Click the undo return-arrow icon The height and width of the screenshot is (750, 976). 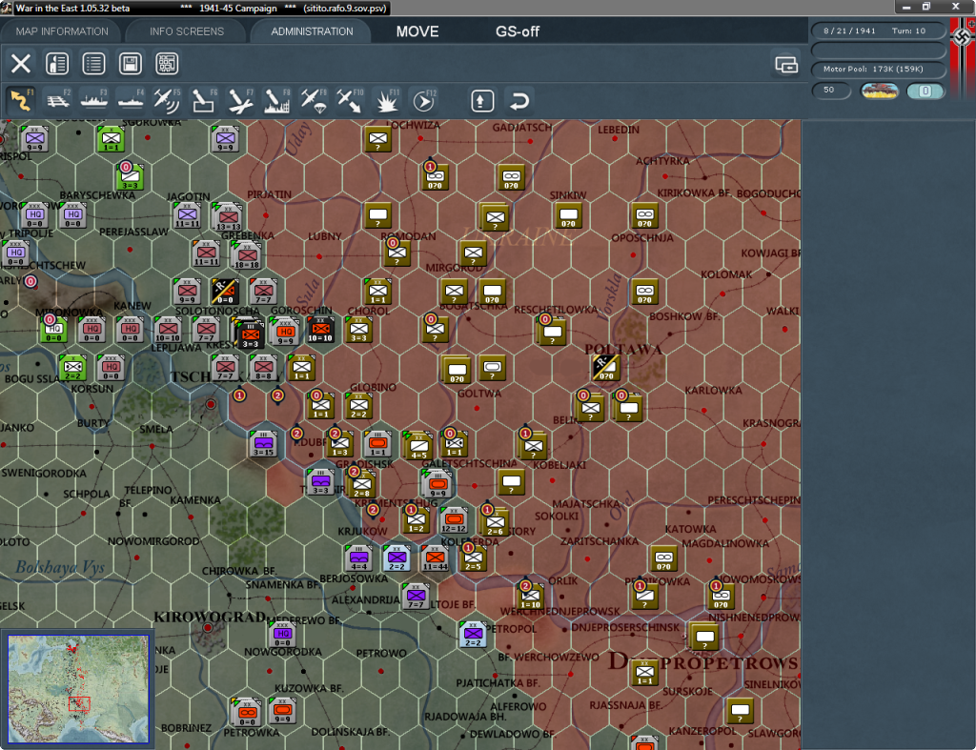pyautogui.click(x=519, y=101)
